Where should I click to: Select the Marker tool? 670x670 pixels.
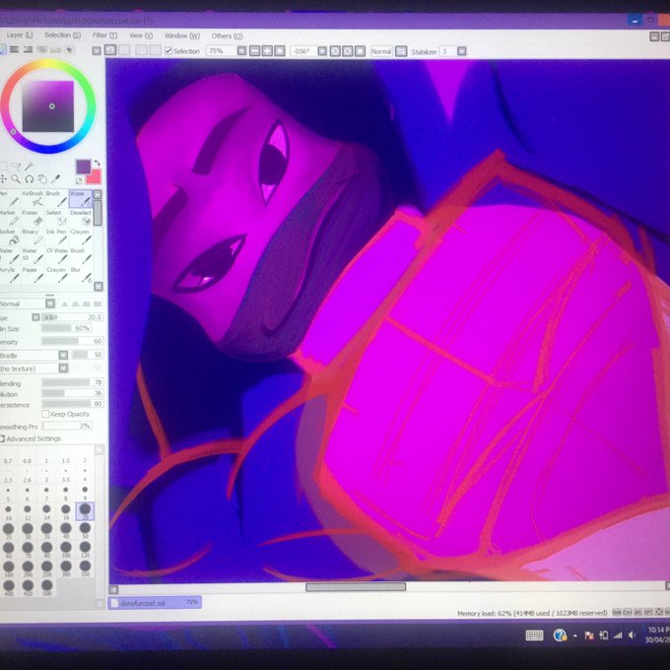click(x=9, y=218)
